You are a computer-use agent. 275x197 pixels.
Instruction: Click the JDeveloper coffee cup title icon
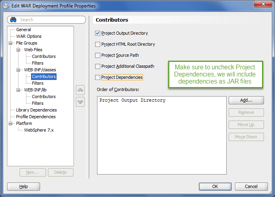click(6, 6)
